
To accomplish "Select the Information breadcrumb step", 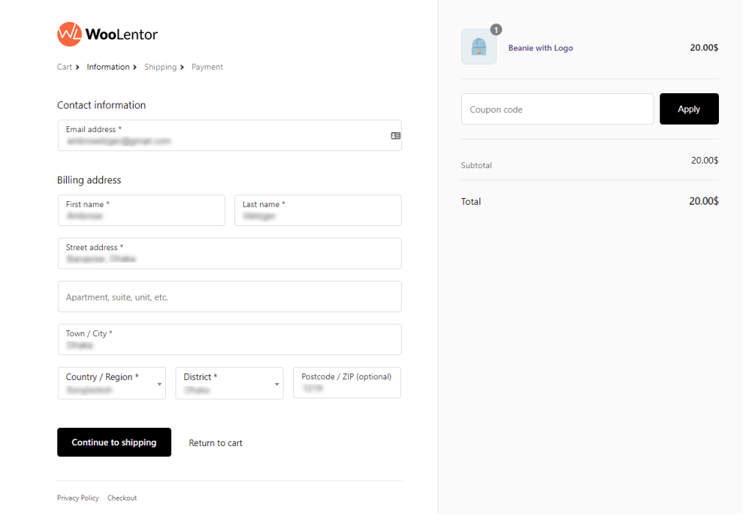I will point(108,67).
